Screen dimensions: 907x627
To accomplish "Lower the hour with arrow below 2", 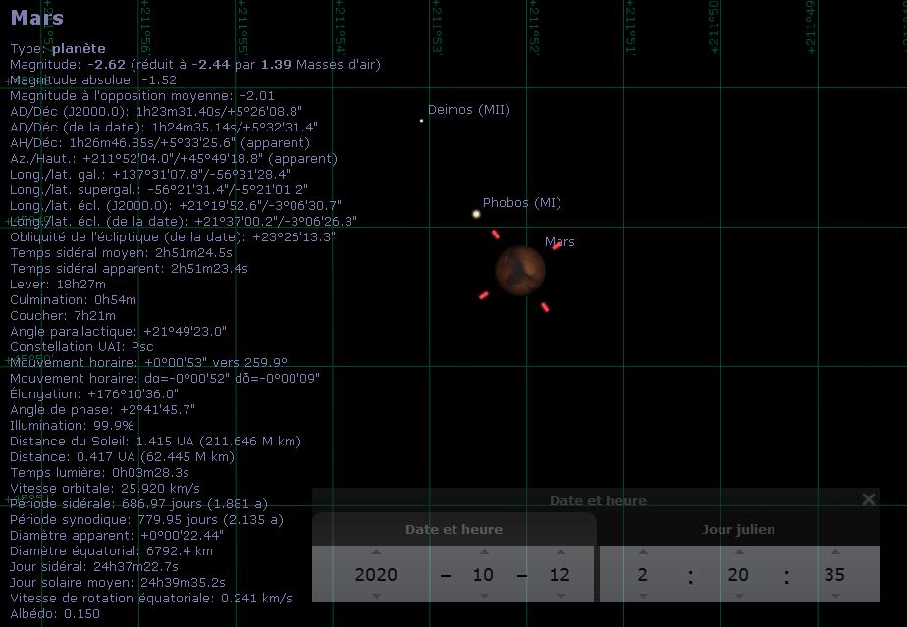I will coord(643,596).
